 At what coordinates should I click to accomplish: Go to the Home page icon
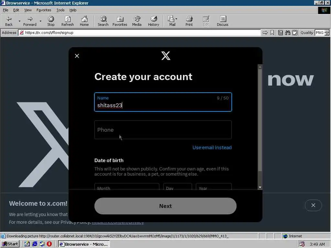[x=84, y=21]
